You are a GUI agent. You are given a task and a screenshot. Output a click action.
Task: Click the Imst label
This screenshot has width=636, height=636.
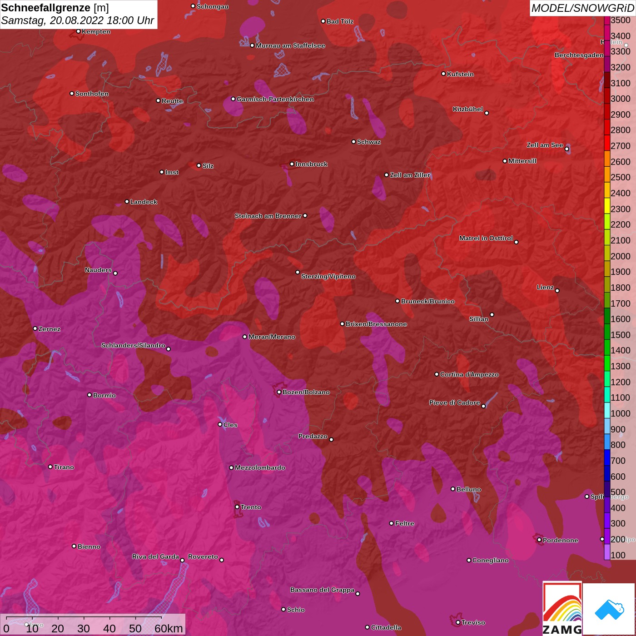(x=171, y=172)
